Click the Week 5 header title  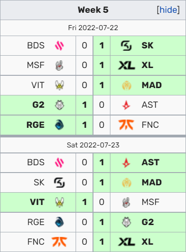[93, 10]
